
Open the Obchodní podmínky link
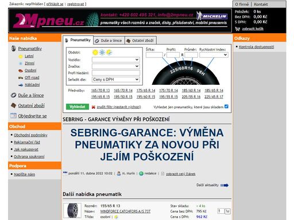pos(30,135)
